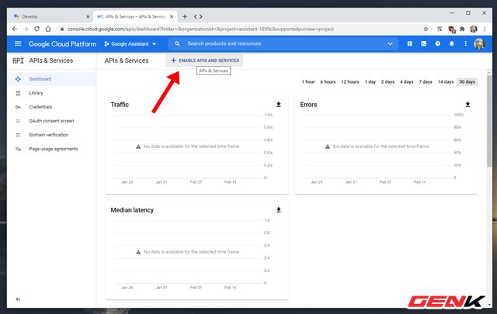Click the Errors chart title
This screenshot has height=314, width=497.
point(308,105)
